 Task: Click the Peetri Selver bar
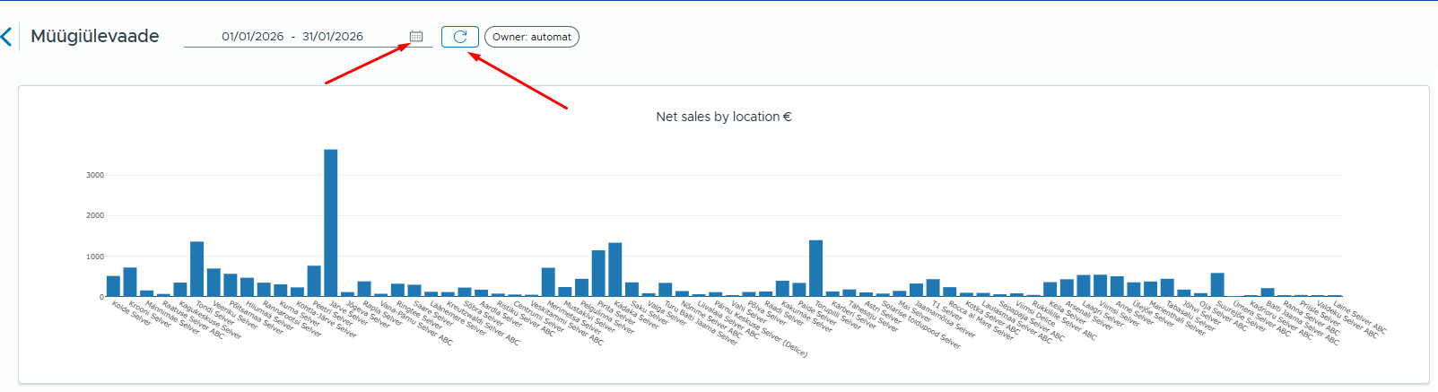[x=314, y=281]
